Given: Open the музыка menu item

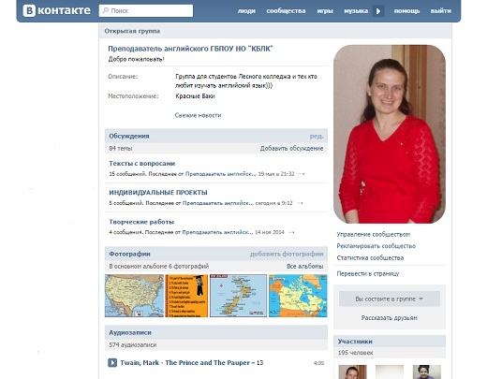Looking at the screenshot, I should pyautogui.click(x=356, y=11).
